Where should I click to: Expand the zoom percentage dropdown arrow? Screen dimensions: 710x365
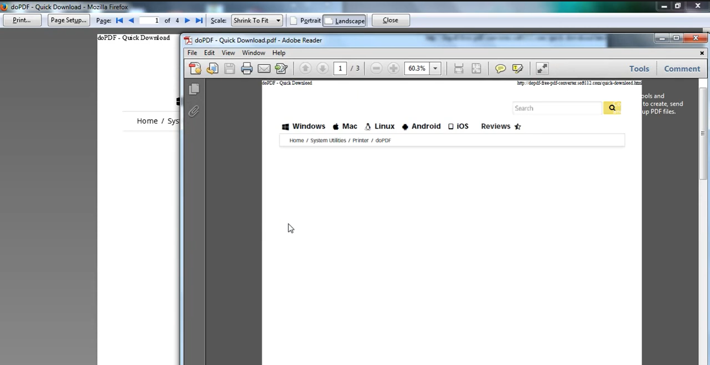click(x=435, y=68)
